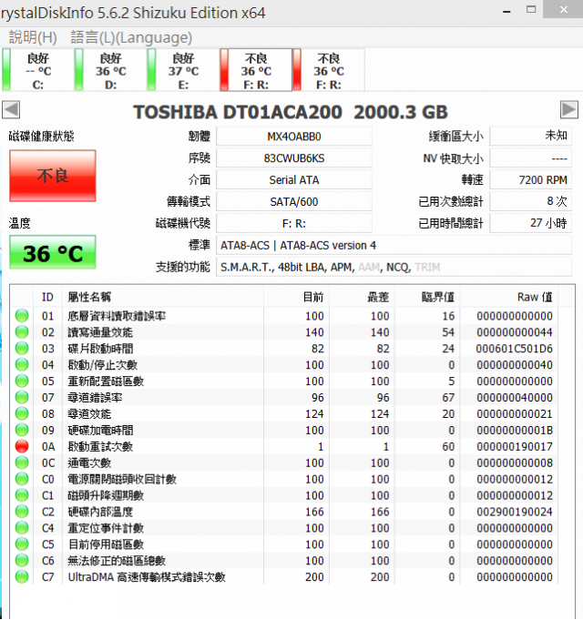The width and height of the screenshot is (583, 620).
Task: Go to next disk with right arrow
Action: point(568,109)
